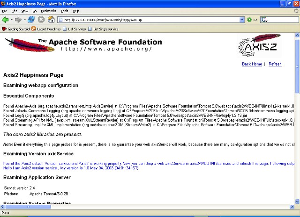
Task: Click the 'Essential Components' heading
Action: (29, 96)
